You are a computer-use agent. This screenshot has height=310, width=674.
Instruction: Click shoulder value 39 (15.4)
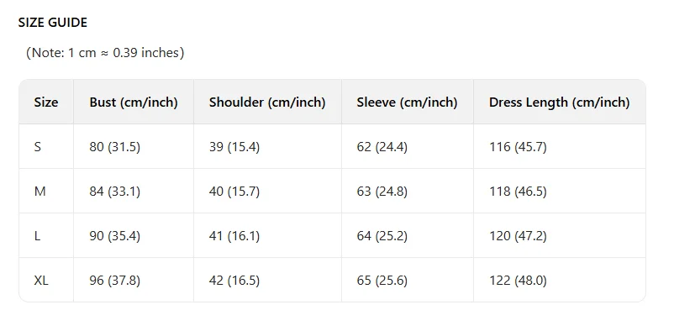(x=234, y=147)
